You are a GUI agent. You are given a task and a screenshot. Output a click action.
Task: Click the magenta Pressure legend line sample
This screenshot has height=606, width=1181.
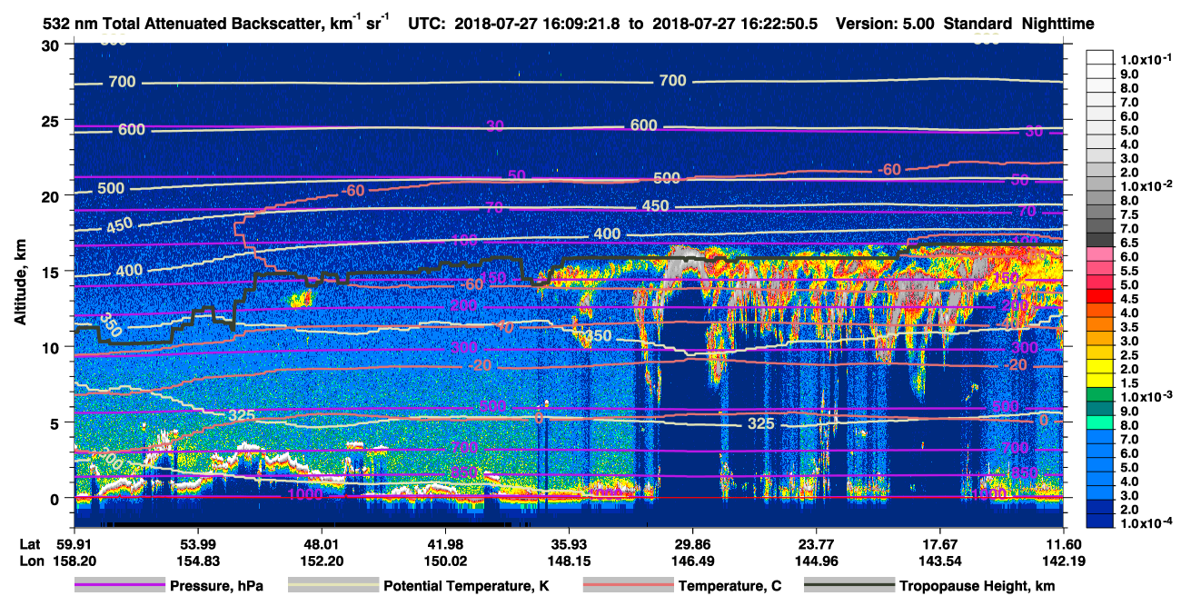(x=120, y=586)
